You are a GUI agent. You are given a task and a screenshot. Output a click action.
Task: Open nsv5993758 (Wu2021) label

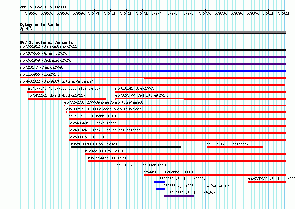(x=88, y=137)
